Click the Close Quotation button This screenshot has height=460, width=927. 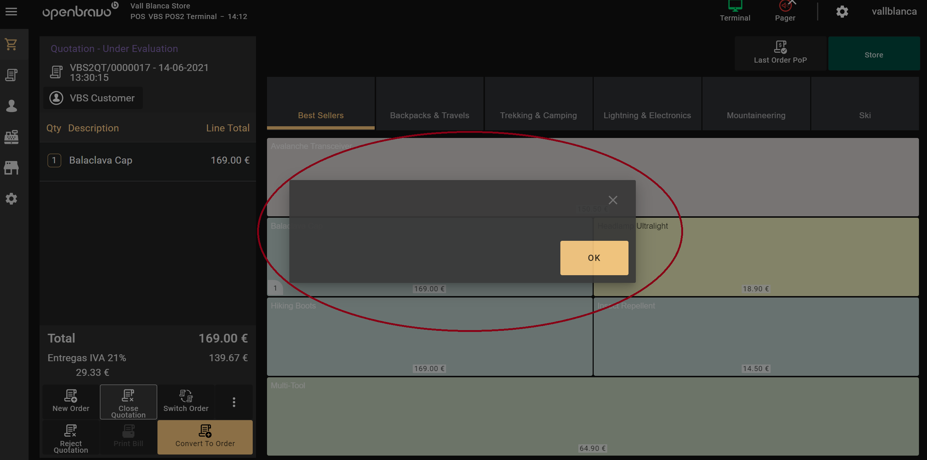(128, 402)
